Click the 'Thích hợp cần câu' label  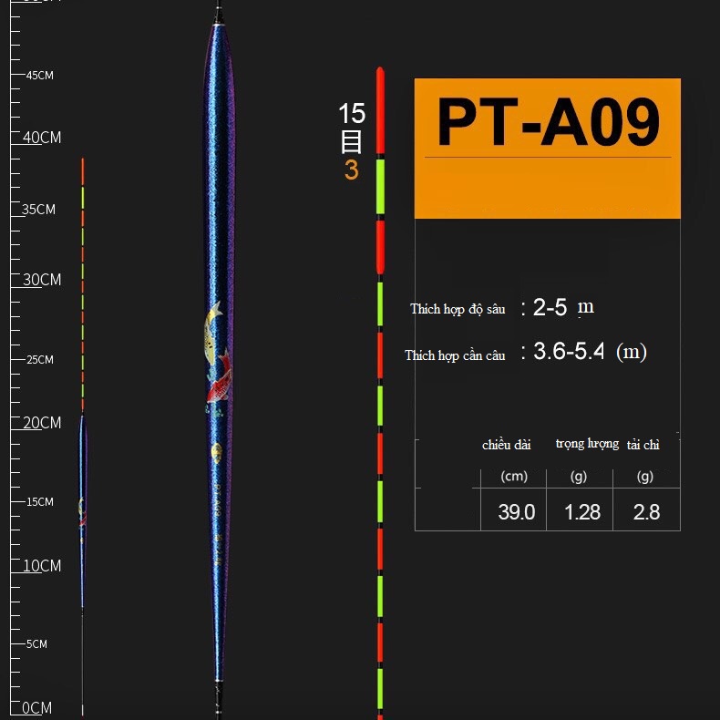pyautogui.click(x=455, y=355)
